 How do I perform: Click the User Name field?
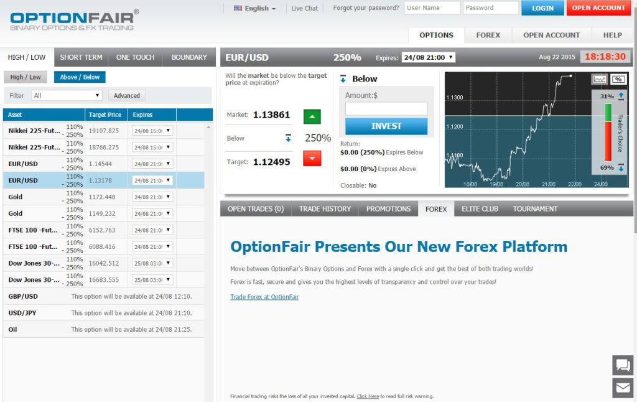tap(432, 7)
